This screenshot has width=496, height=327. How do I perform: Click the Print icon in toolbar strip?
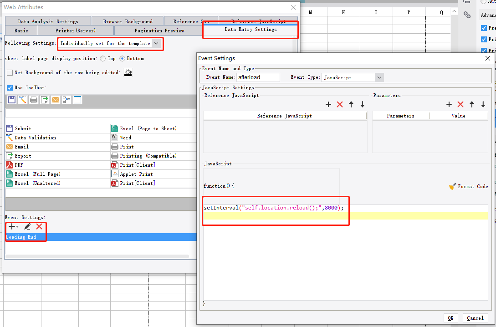pyautogui.click(x=34, y=100)
